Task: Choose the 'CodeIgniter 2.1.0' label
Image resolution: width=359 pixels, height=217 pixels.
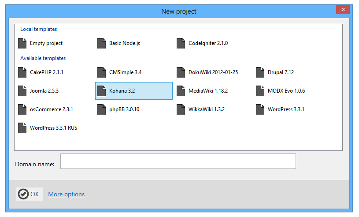Action: (x=208, y=43)
